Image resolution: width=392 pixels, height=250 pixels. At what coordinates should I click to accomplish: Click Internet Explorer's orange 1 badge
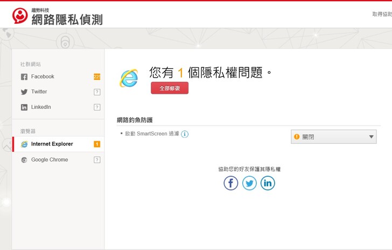click(x=97, y=144)
